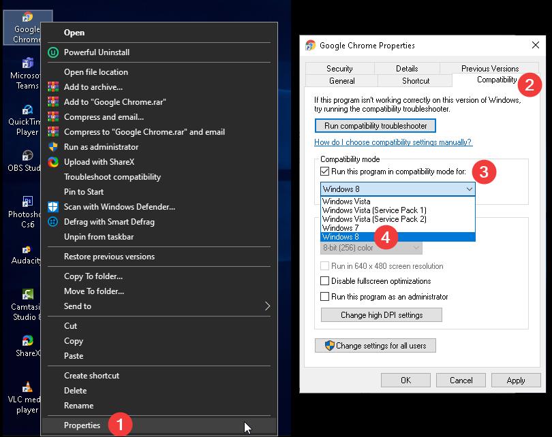Click WinRAR icon beside Add to "Google Chrome.rar"

click(53, 102)
